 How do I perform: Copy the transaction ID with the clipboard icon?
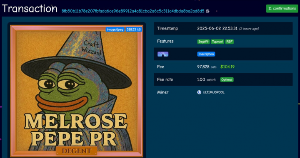[x=207, y=11]
